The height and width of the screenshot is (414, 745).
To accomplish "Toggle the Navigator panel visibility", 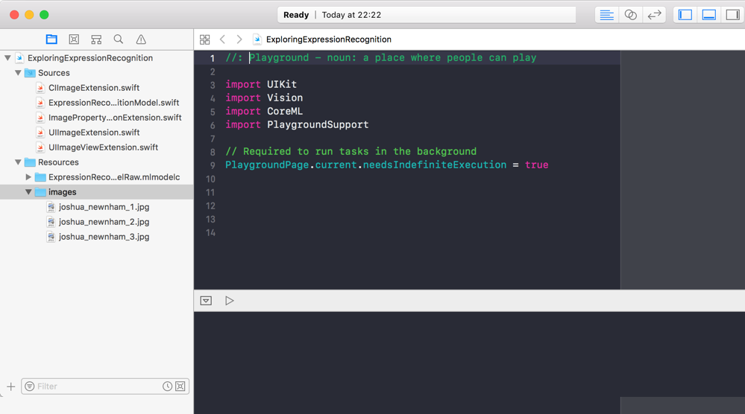I will point(685,15).
